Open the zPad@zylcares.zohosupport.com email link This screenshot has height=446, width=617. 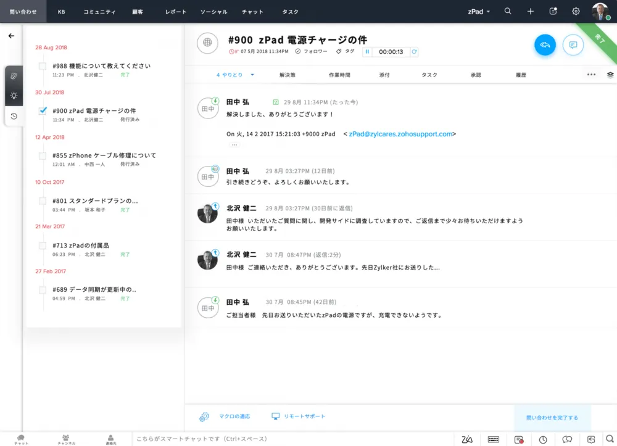400,134
